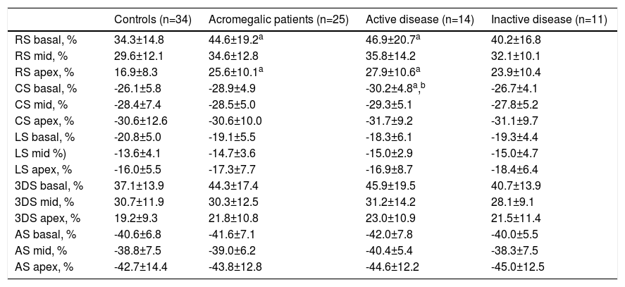Screen dimensions: 625x287
Task: Select the Inactive disease (n=11) header
Action: [x=549, y=20]
